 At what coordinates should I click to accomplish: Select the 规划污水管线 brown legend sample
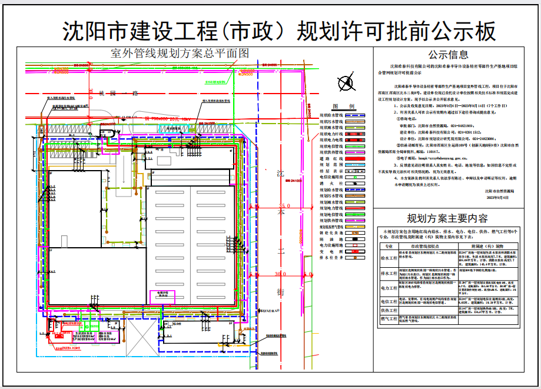355,196
